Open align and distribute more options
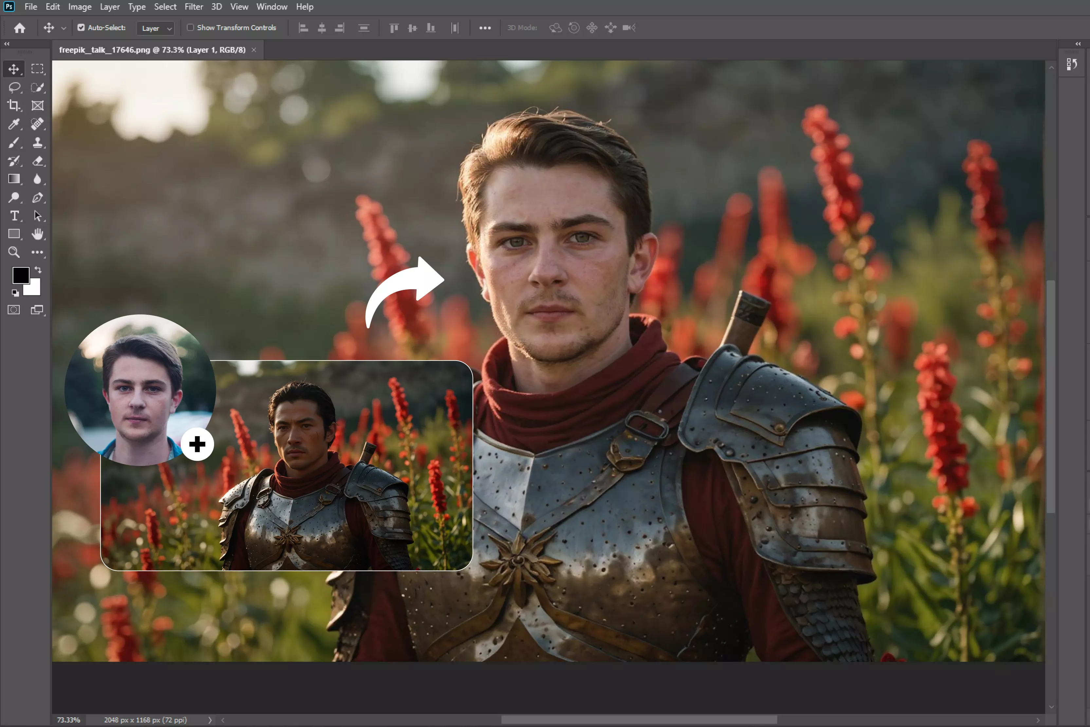 tap(485, 28)
